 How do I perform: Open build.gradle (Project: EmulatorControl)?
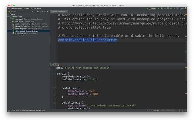tap(28, 19)
